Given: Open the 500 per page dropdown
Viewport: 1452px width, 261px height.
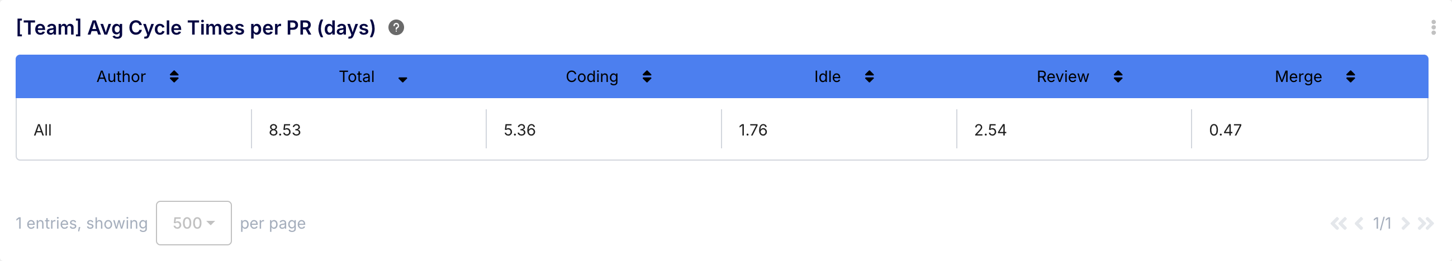Looking at the screenshot, I should point(193,223).
